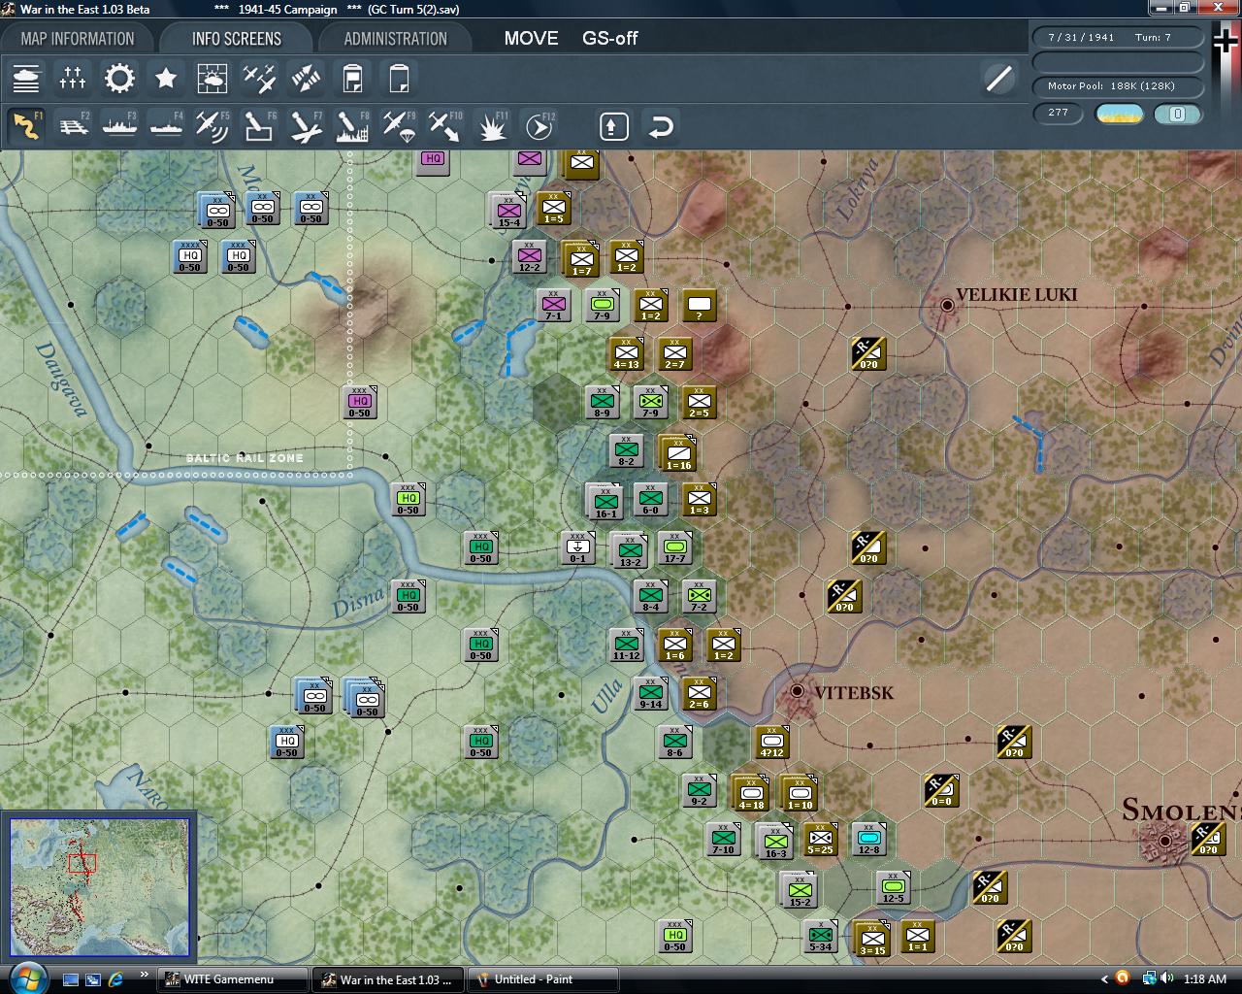Open the Weather screen icon
1242x994 pixels.
pos(212,79)
